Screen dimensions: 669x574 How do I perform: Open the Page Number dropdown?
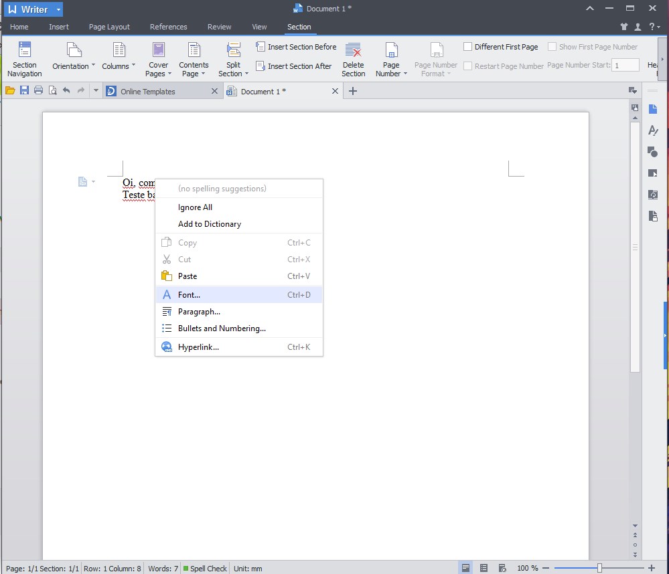390,58
